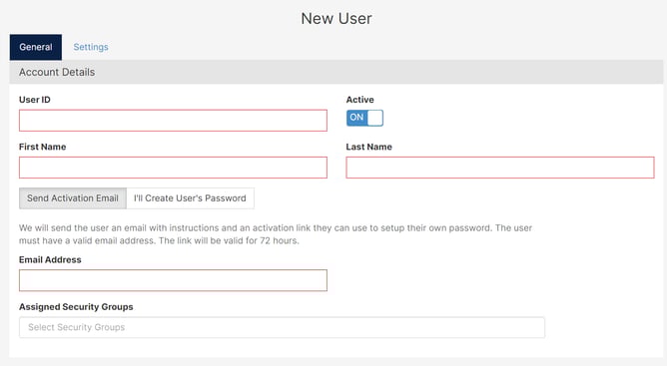
Task: Click the New User page title
Action: point(336,19)
